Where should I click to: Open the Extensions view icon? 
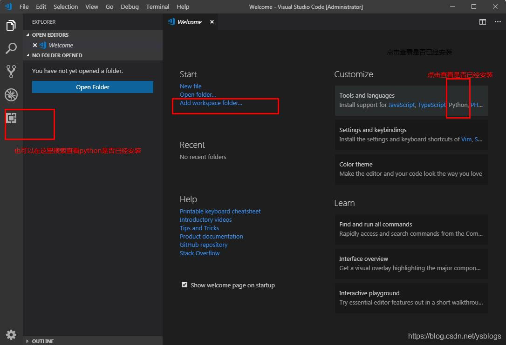(11, 118)
